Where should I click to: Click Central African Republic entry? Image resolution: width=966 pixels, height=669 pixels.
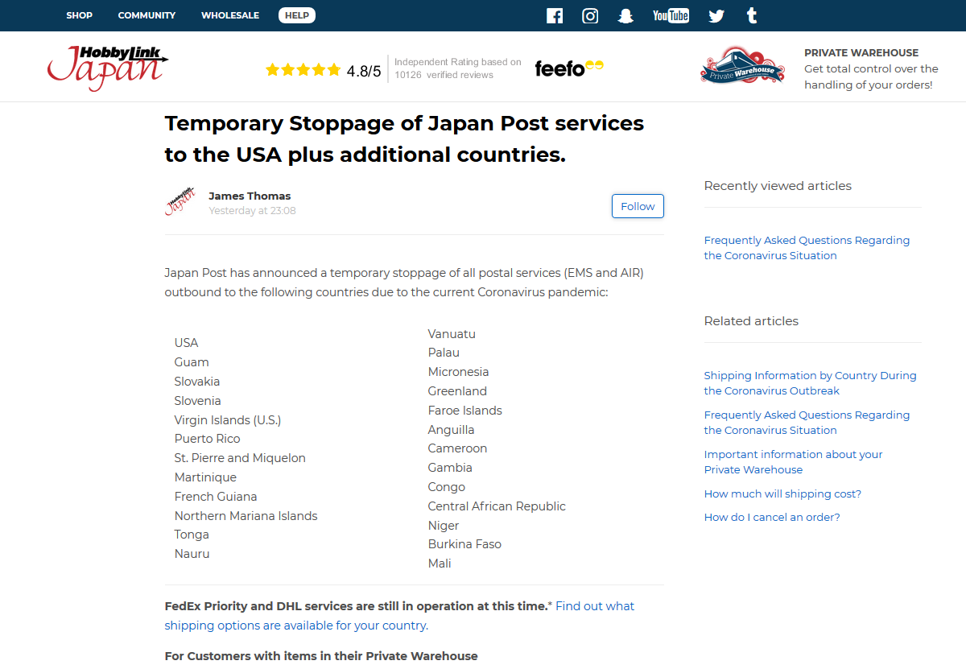coord(497,506)
